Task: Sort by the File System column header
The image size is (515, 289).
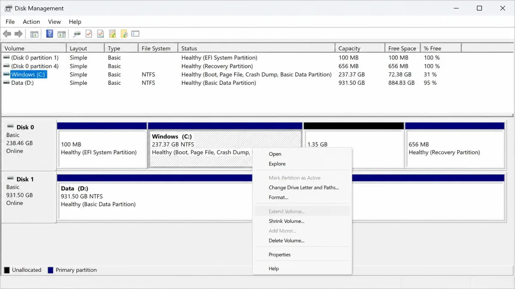Action: pos(158,48)
